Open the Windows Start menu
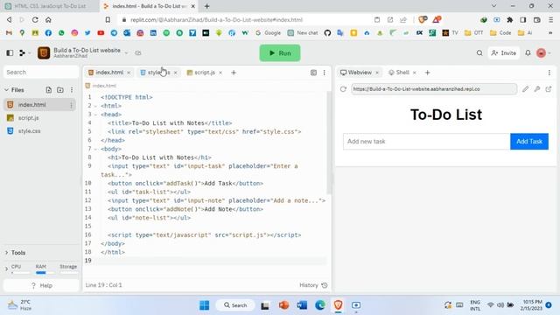 204,305
